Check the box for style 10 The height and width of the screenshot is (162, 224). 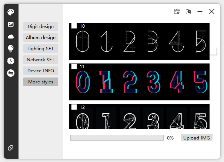[74, 26]
